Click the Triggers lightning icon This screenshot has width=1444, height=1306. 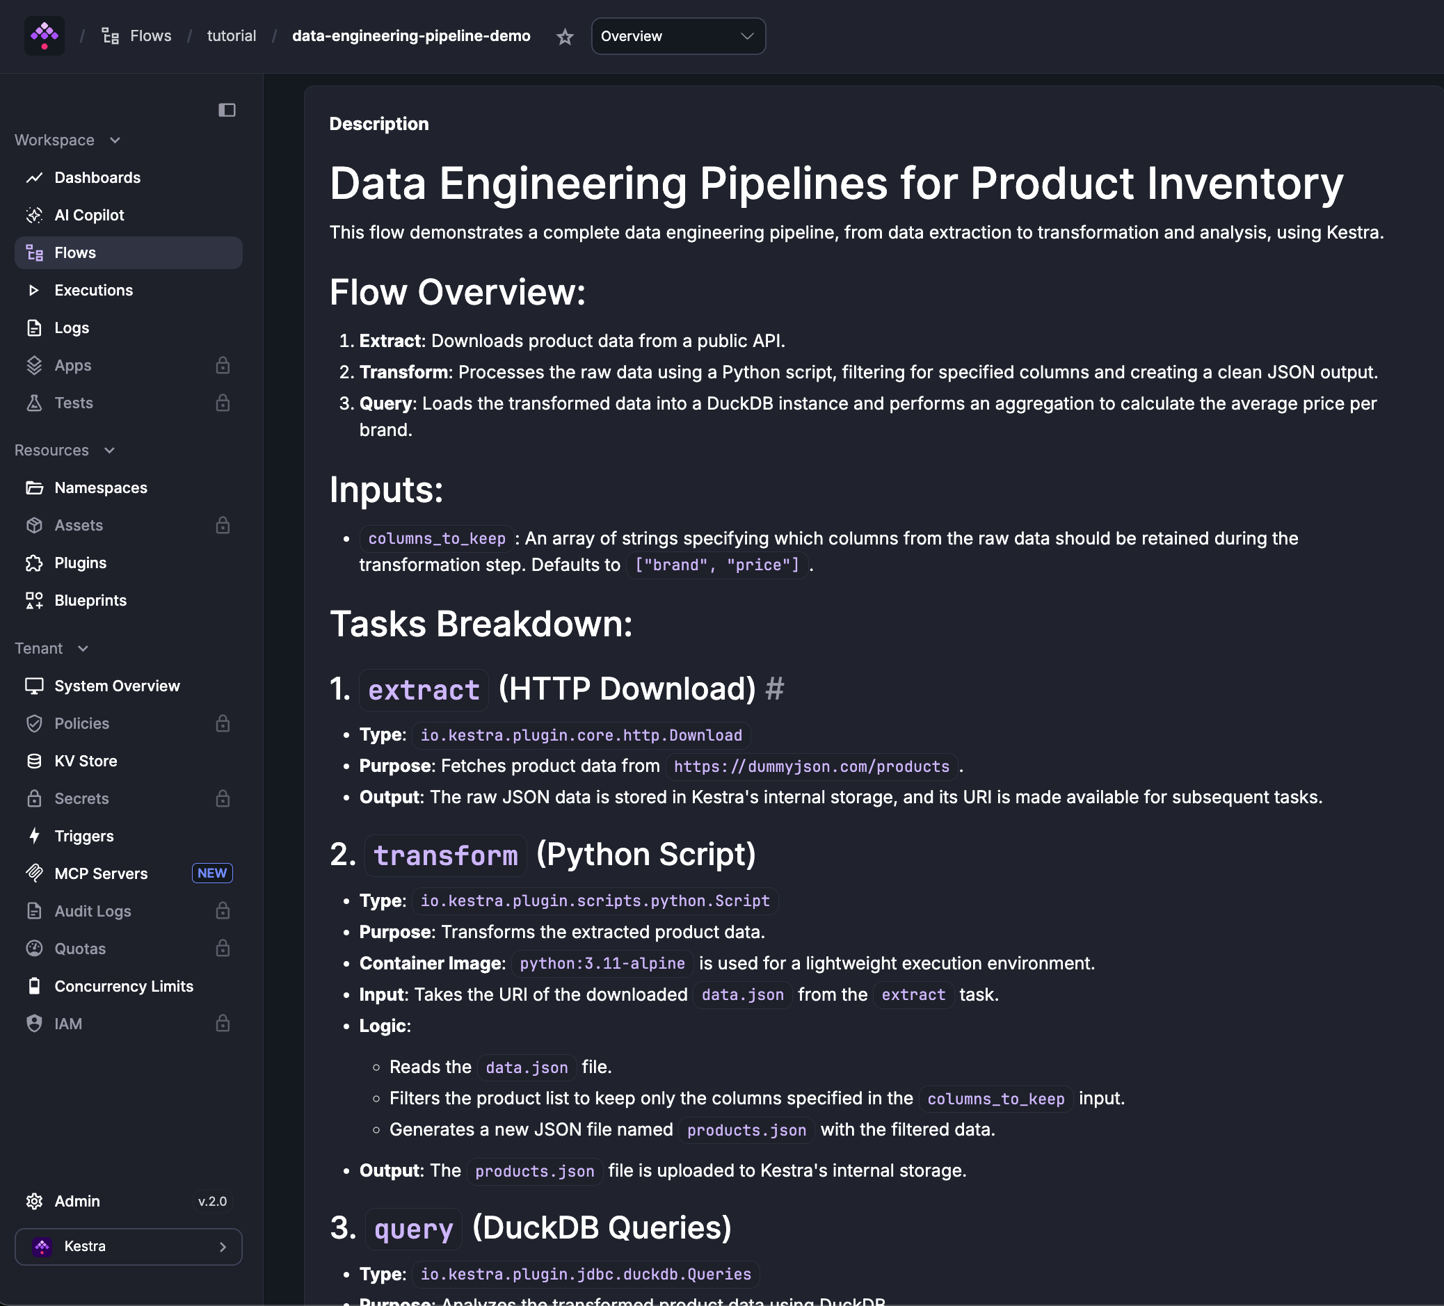coord(34,837)
